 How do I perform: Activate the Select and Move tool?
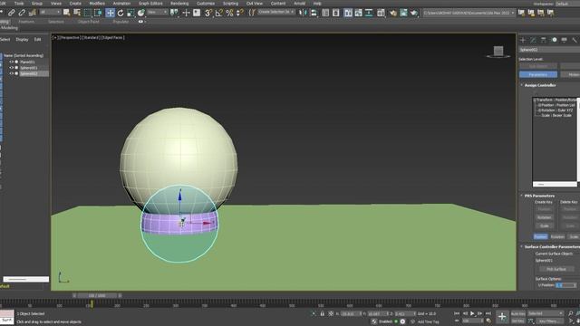[110, 13]
